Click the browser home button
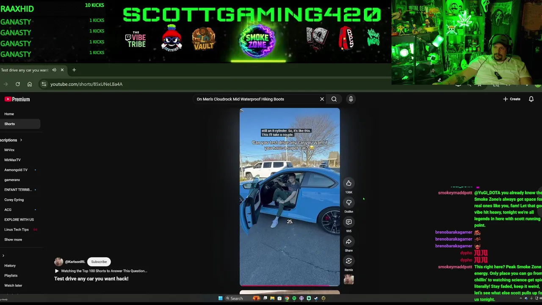The height and width of the screenshot is (305, 542). tap(30, 84)
